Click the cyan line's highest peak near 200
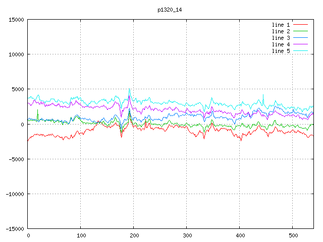The width and height of the screenshot is (323, 242). click(129, 89)
